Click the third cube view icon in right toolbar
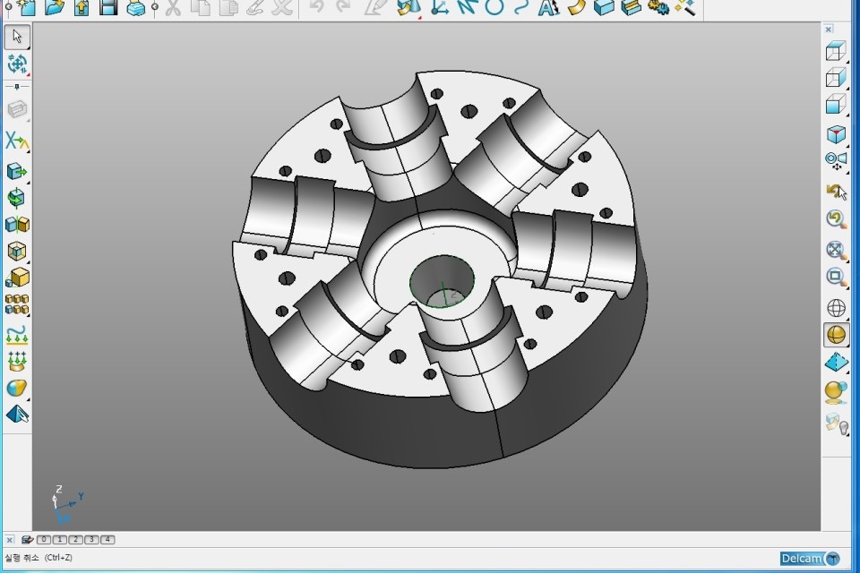Screen dimensions: 860x573 (835, 104)
